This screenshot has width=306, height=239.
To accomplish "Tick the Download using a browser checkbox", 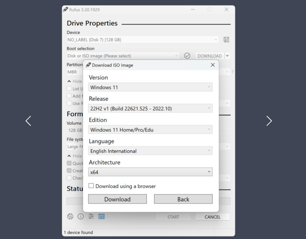I will [91, 186].
